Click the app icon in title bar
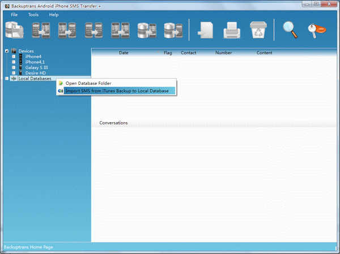The width and height of the screenshot is (340, 254). coord(7,6)
